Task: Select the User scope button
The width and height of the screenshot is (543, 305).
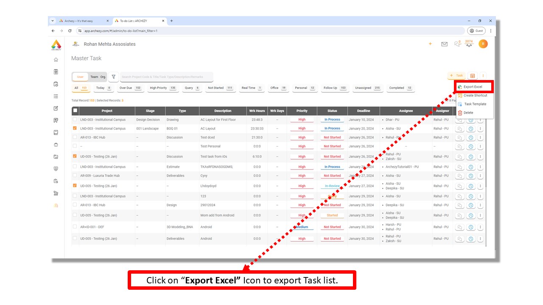Action: tap(80, 77)
